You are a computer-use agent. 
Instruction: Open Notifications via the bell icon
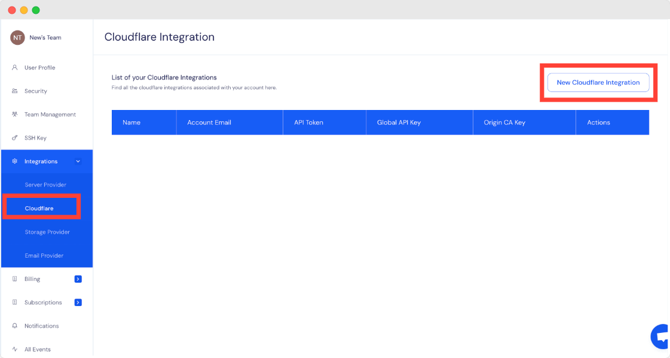pos(14,326)
